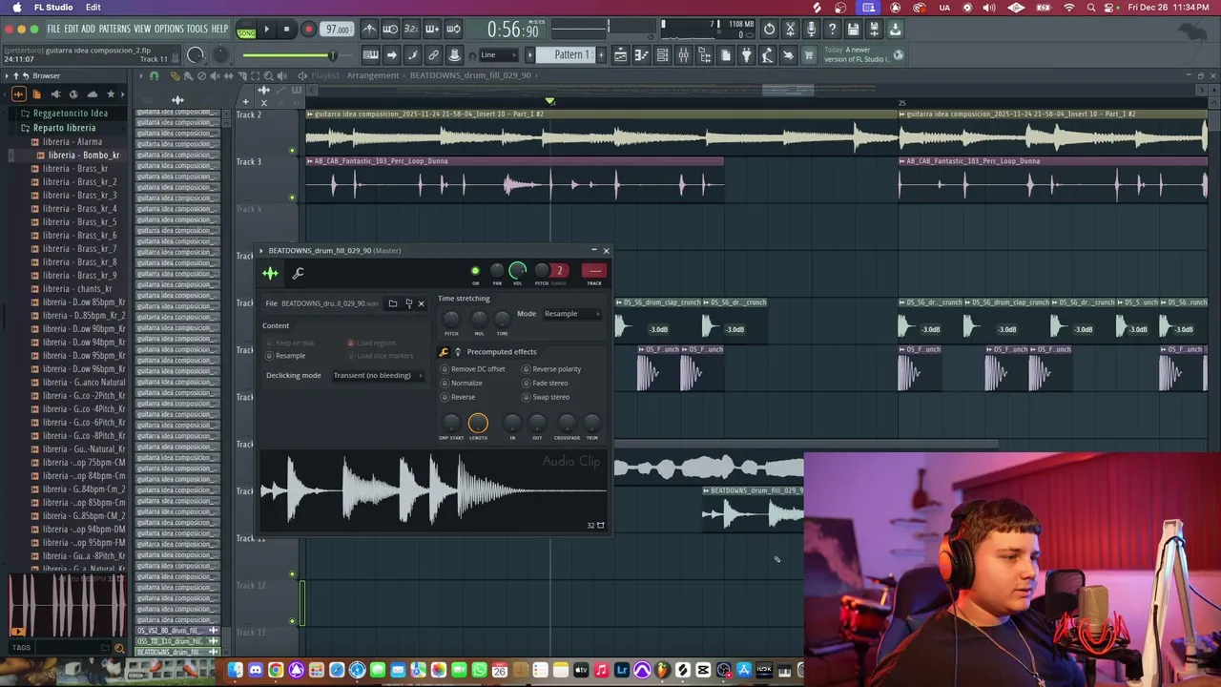The width and height of the screenshot is (1221, 687).
Task: Select the browser files tab icon
Action: 37,94
